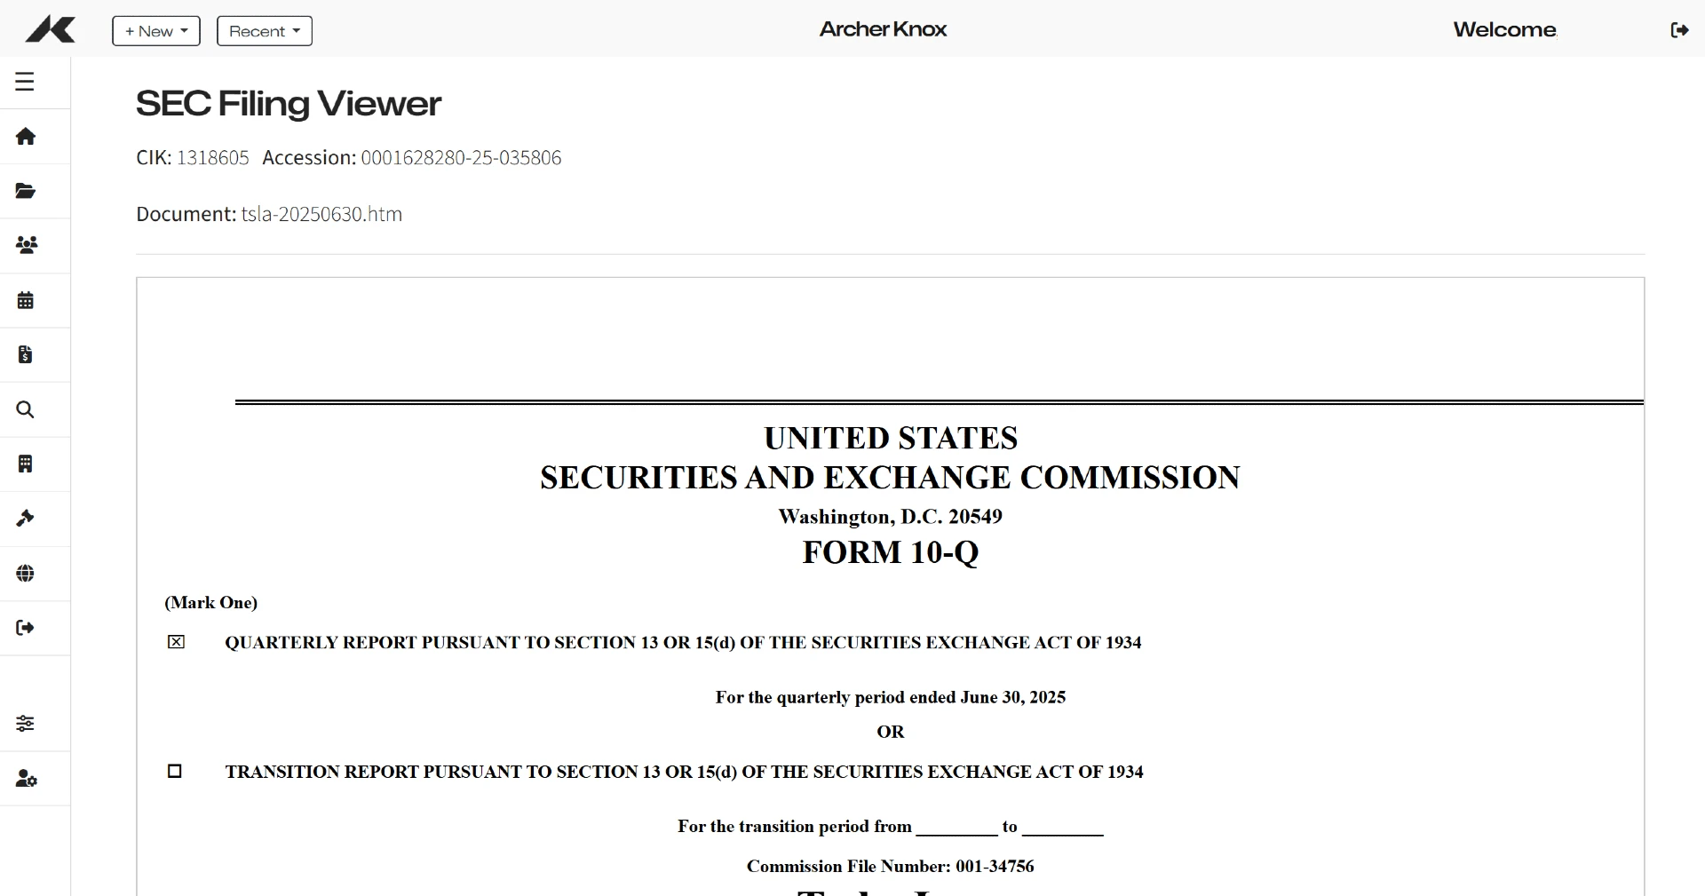This screenshot has height=896, width=1705.
Task: Expand the + New dropdown
Action: coord(156,31)
